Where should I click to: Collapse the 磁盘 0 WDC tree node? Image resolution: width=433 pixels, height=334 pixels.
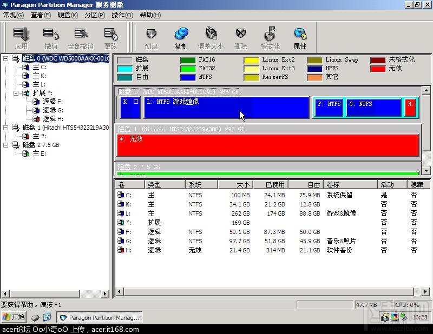click(6, 59)
